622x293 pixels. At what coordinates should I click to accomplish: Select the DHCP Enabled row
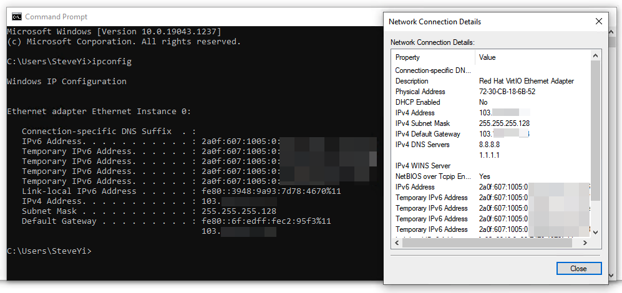point(491,102)
